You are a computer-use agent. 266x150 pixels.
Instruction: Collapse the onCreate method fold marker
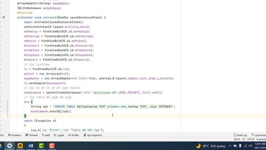point(9,17)
